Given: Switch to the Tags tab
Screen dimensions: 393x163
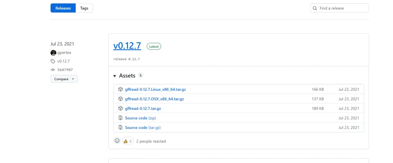Looking at the screenshot, I should (84, 8).
